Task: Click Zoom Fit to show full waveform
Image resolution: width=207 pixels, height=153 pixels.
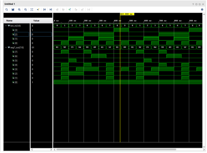Action: pyautogui.click(x=32, y=10)
